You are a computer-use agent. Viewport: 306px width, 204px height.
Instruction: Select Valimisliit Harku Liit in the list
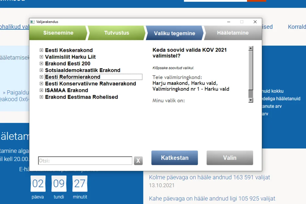(71, 57)
